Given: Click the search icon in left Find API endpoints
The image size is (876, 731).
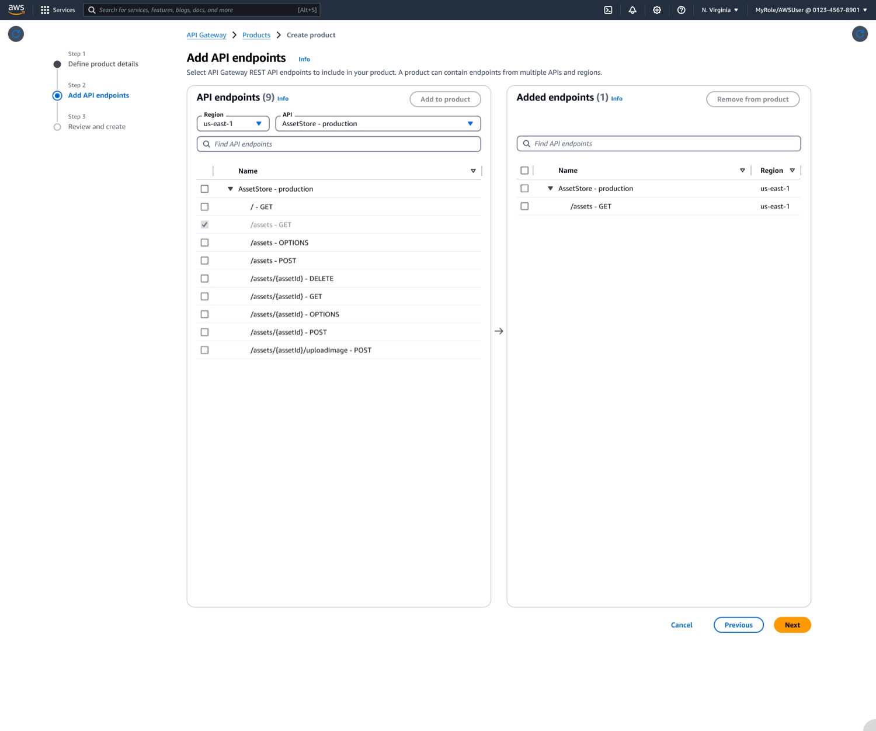Looking at the screenshot, I should (x=207, y=144).
